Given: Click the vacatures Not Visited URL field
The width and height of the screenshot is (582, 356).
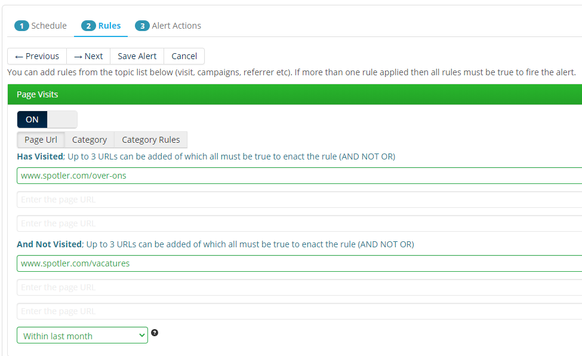Looking at the screenshot, I should click(298, 263).
